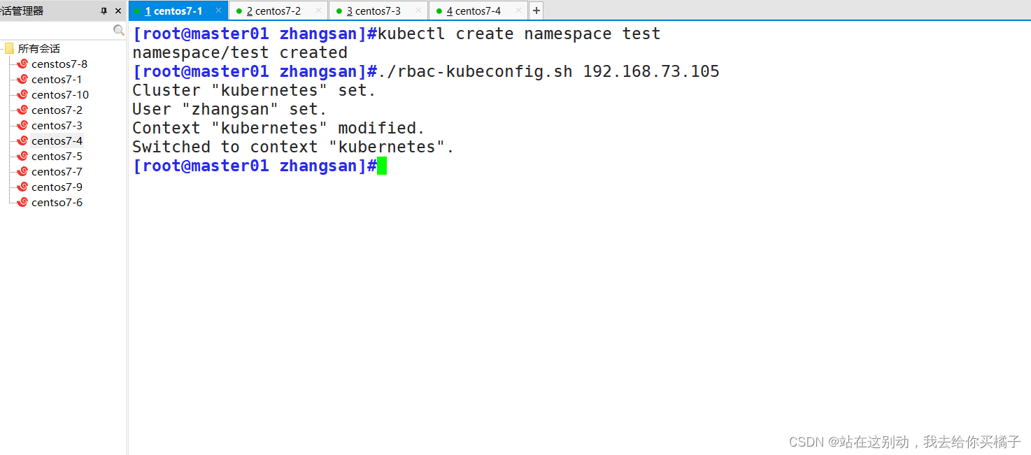Add a new session tab with plus button
Viewport: 1031px width, 455px height.
(536, 10)
